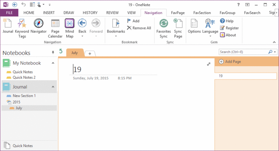Pin the Notebooks pane
Screen dimensions: 279x151
pyautogui.click(x=53, y=52)
